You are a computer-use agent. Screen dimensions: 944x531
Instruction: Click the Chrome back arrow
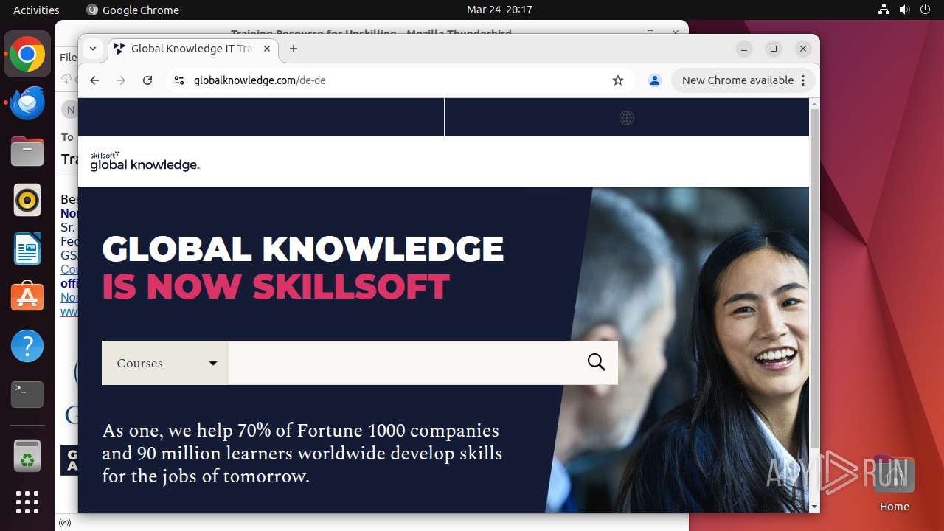[x=94, y=80]
